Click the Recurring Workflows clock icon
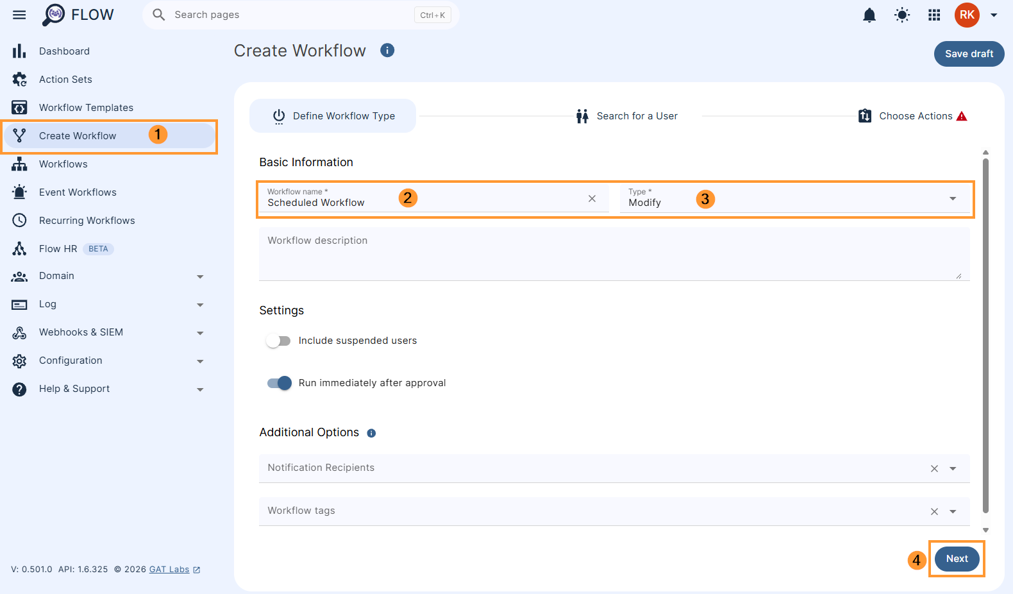Image resolution: width=1013 pixels, height=594 pixels. coord(19,221)
